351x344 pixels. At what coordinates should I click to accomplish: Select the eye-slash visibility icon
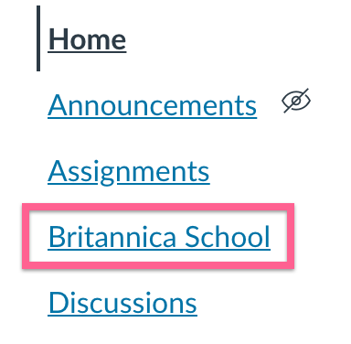click(296, 101)
